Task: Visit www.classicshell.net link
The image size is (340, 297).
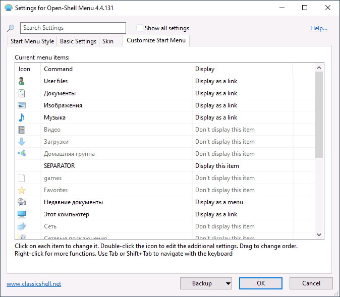Action: pos(34,284)
